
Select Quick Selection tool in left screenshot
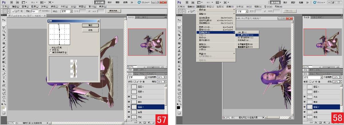pos(4,31)
